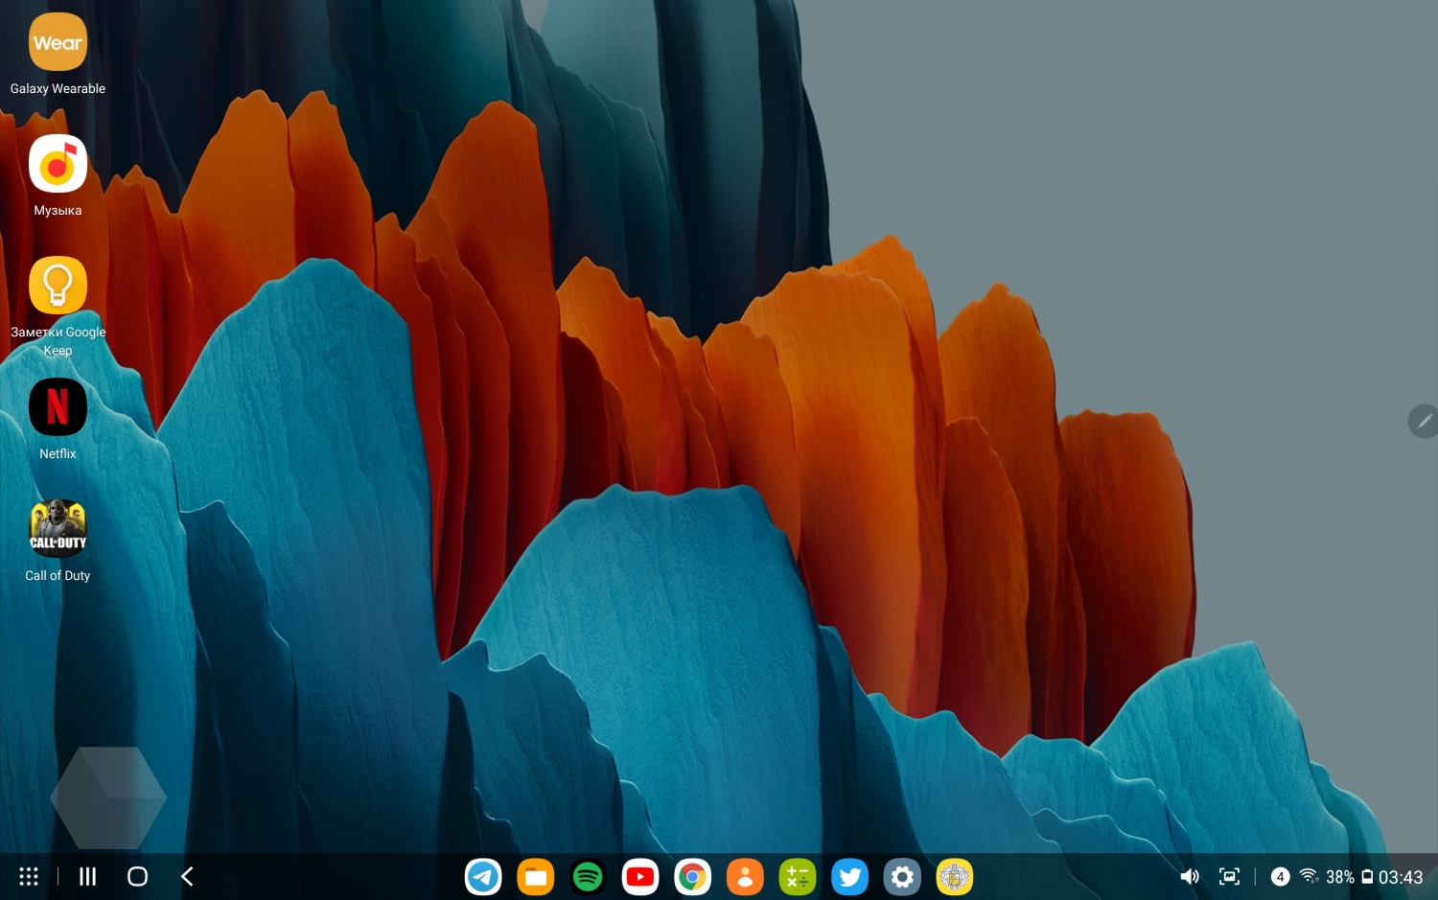Open Twitter from the taskbar

tap(849, 877)
